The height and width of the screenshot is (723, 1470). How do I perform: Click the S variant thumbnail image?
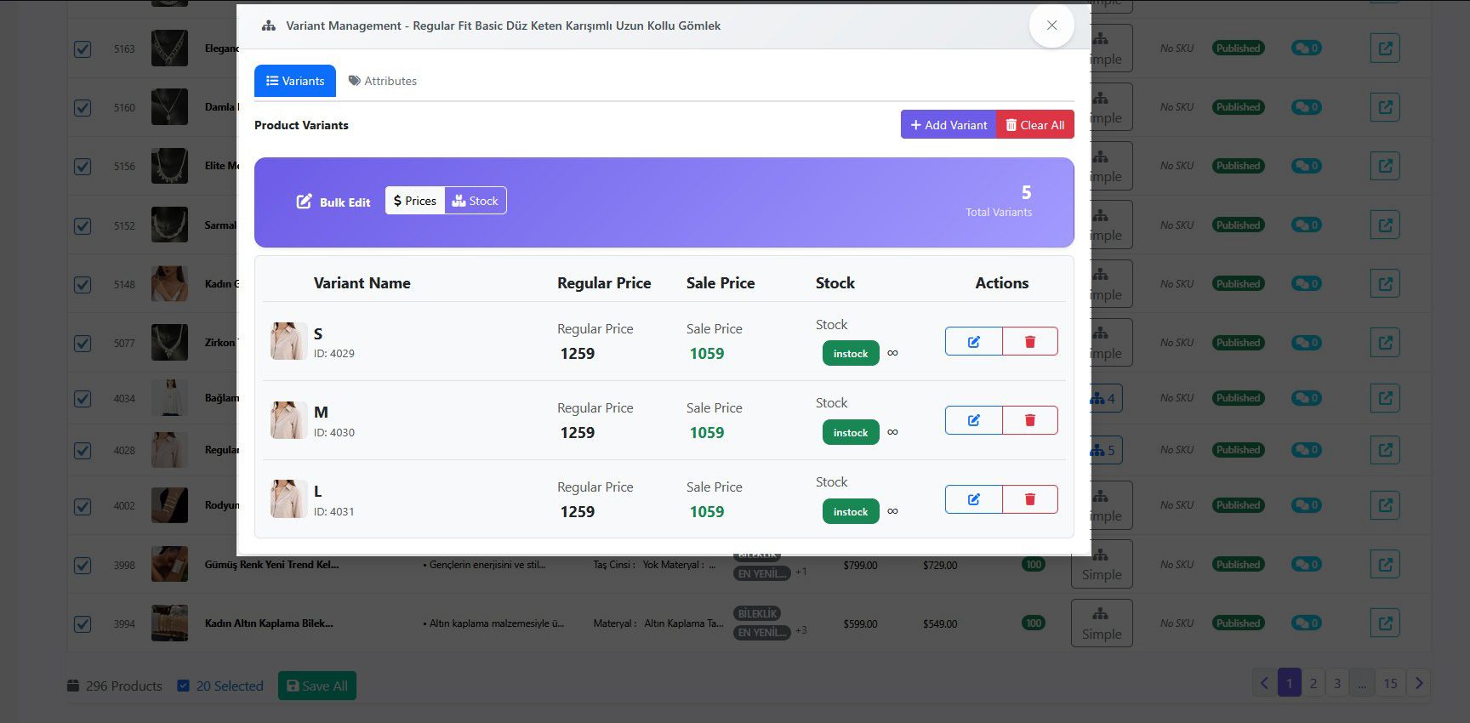288,341
